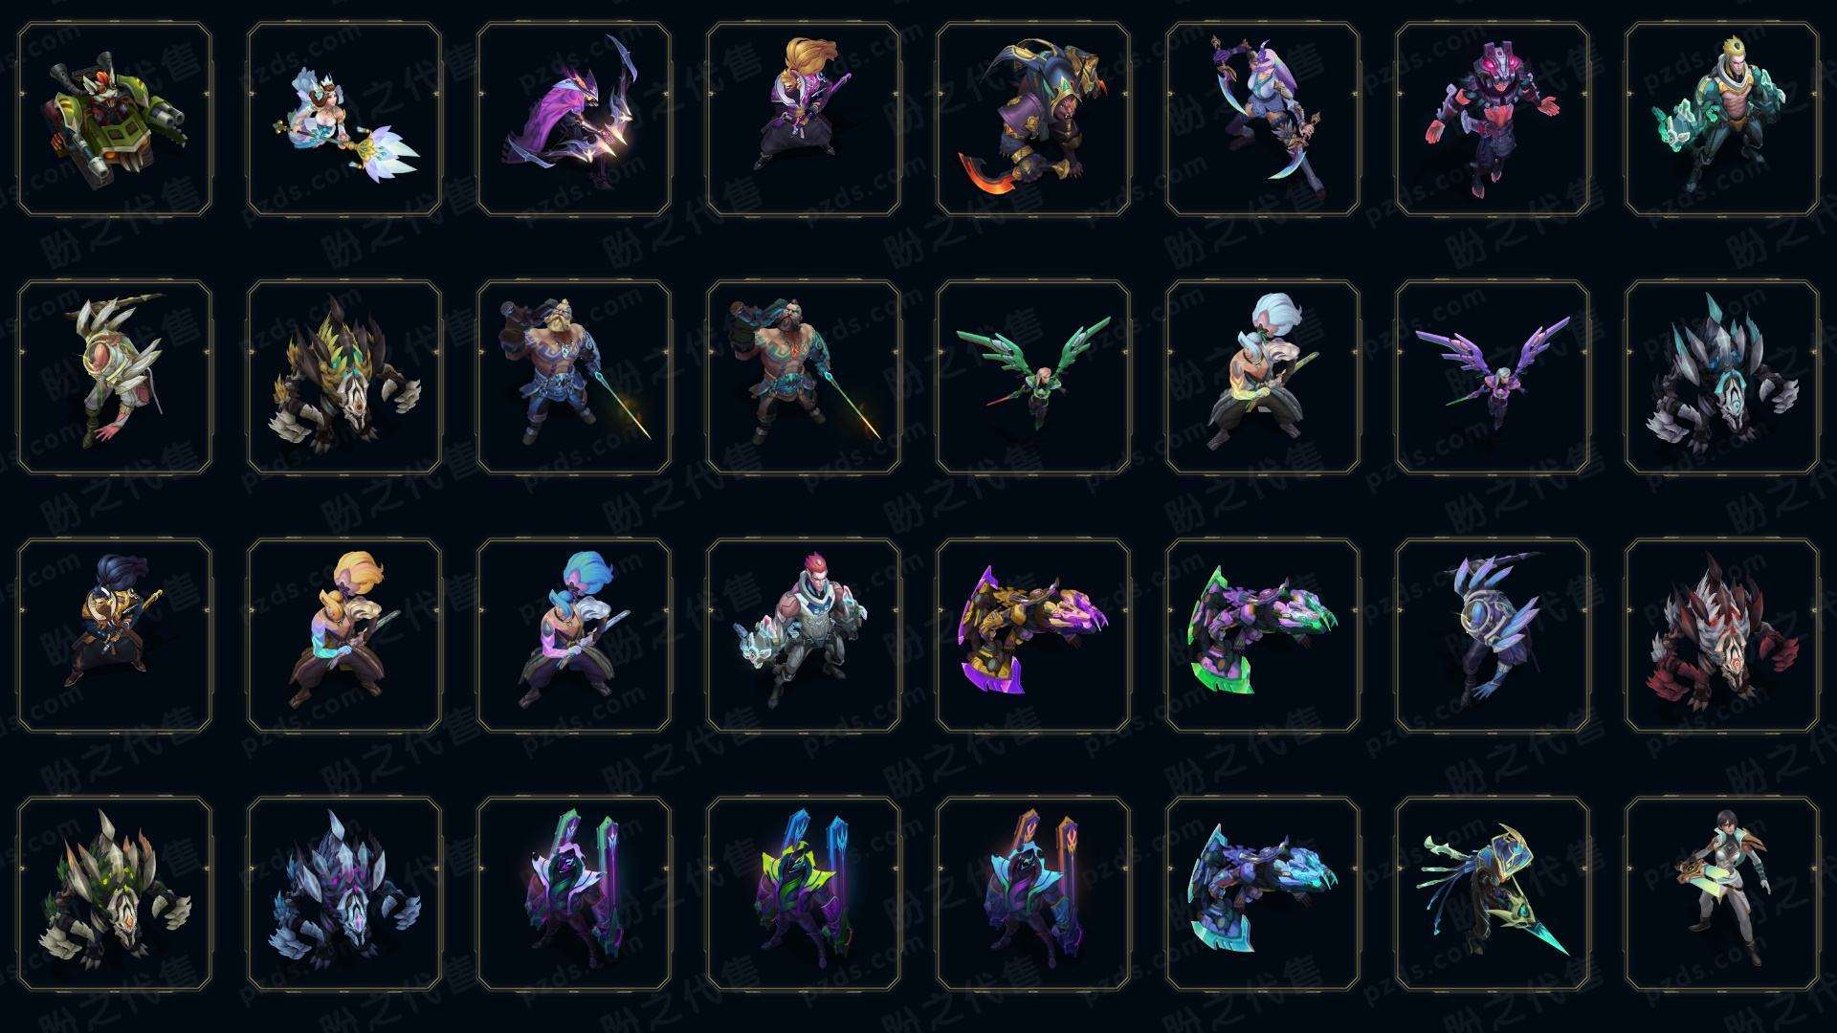Select the blue mech with cyan axe
This screenshot has height=1033, width=1837.
click(x=1263, y=893)
